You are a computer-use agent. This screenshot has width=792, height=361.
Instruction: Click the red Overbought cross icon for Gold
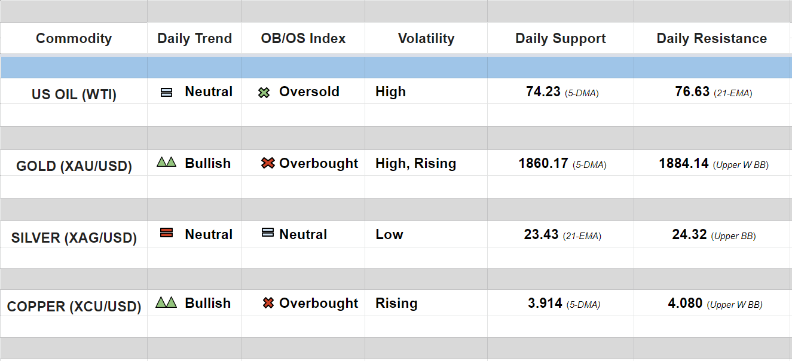point(268,163)
